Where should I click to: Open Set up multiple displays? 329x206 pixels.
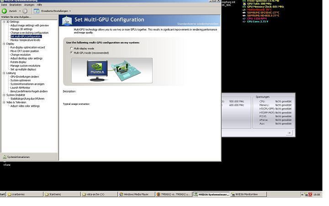[23, 70]
